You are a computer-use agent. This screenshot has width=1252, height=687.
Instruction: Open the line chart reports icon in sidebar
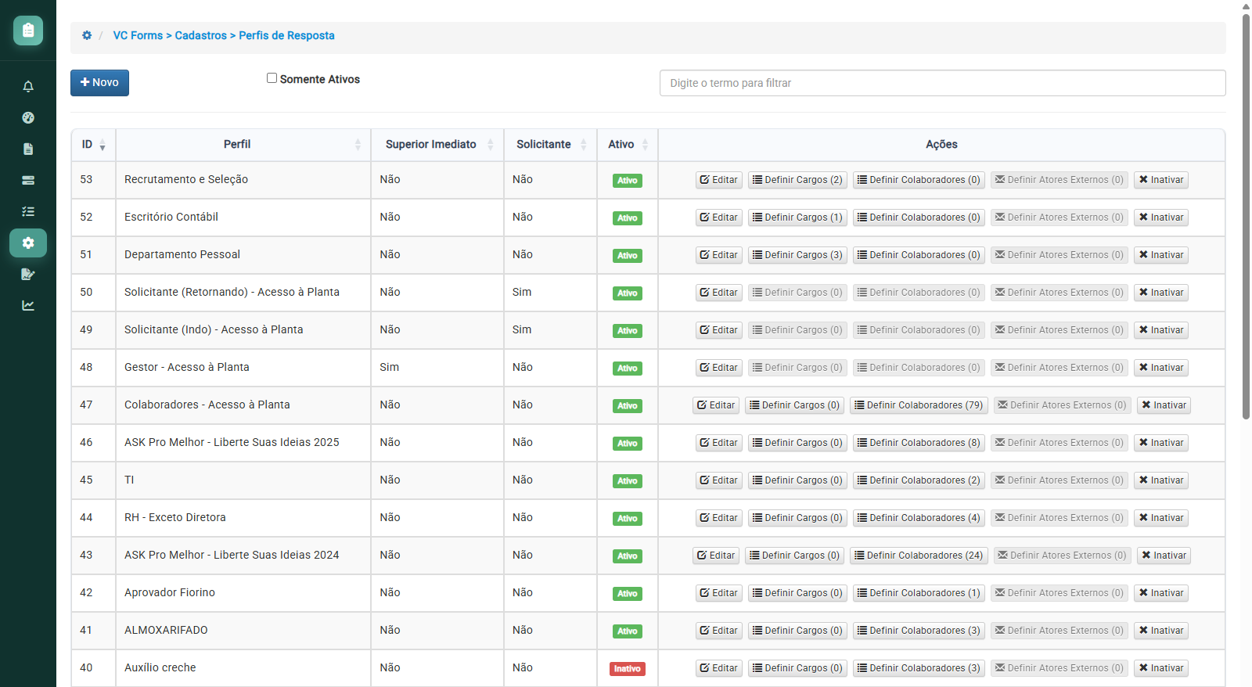pyautogui.click(x=28, y=305)
